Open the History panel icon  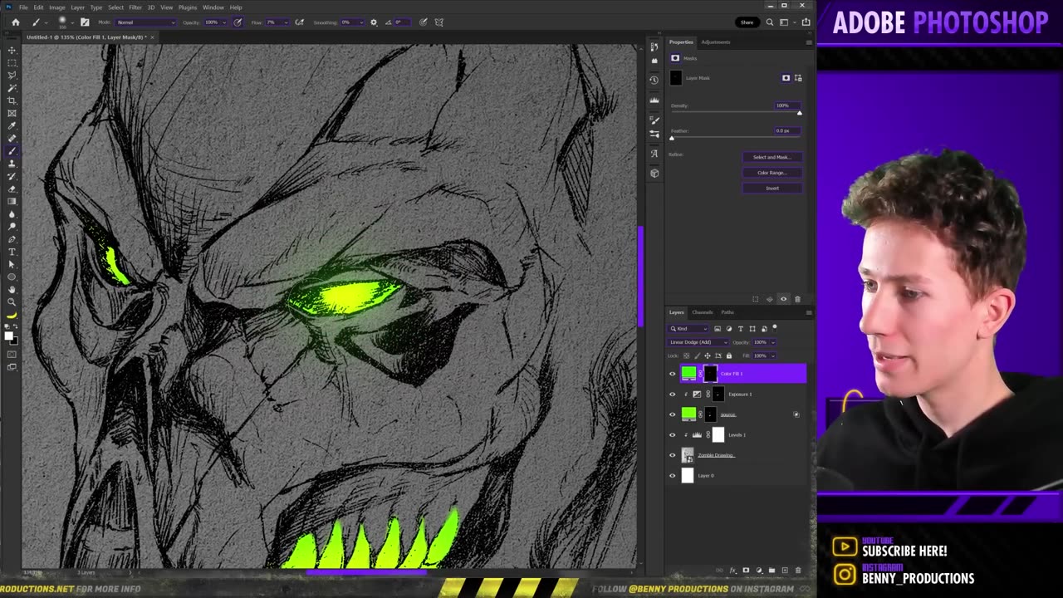(654, 80)
